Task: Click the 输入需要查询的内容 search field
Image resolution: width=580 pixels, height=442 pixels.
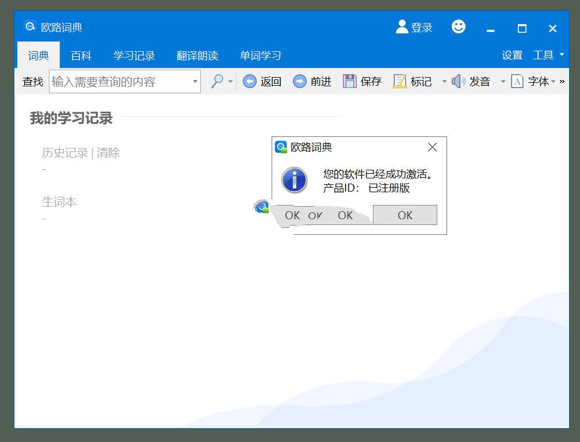Action: pyautogui.click(x=120, y=82)
